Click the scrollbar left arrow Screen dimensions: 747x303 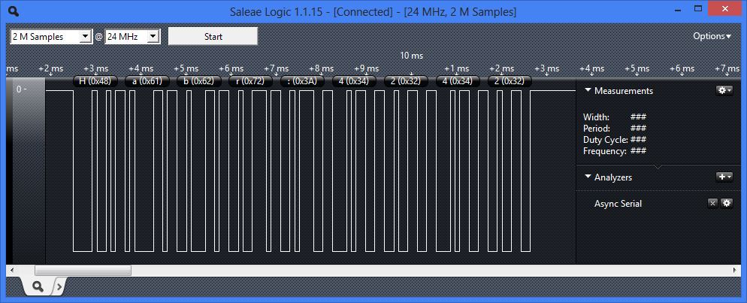pos(11,270)
